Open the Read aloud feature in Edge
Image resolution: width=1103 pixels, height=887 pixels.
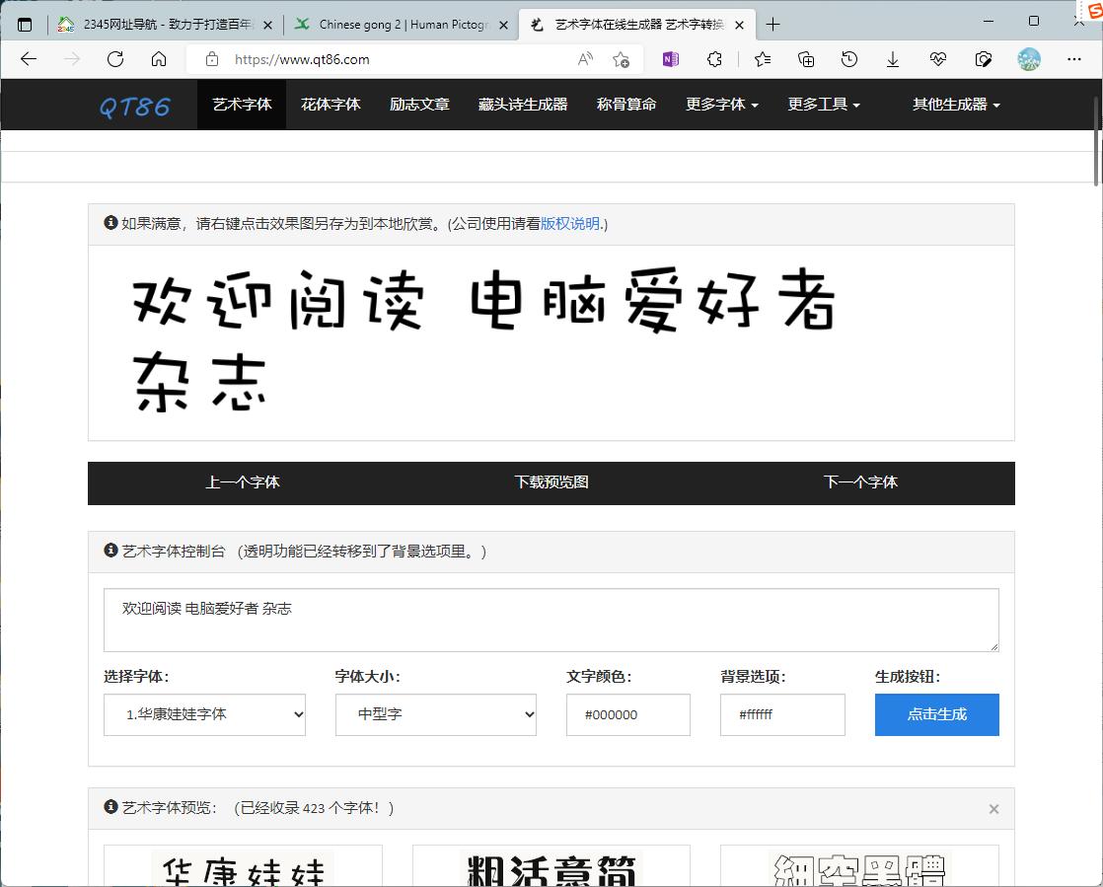tap(585, 59)
